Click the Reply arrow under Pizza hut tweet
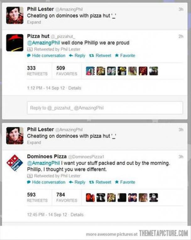This screenshot has width=191, height=240. pos(77,56)
